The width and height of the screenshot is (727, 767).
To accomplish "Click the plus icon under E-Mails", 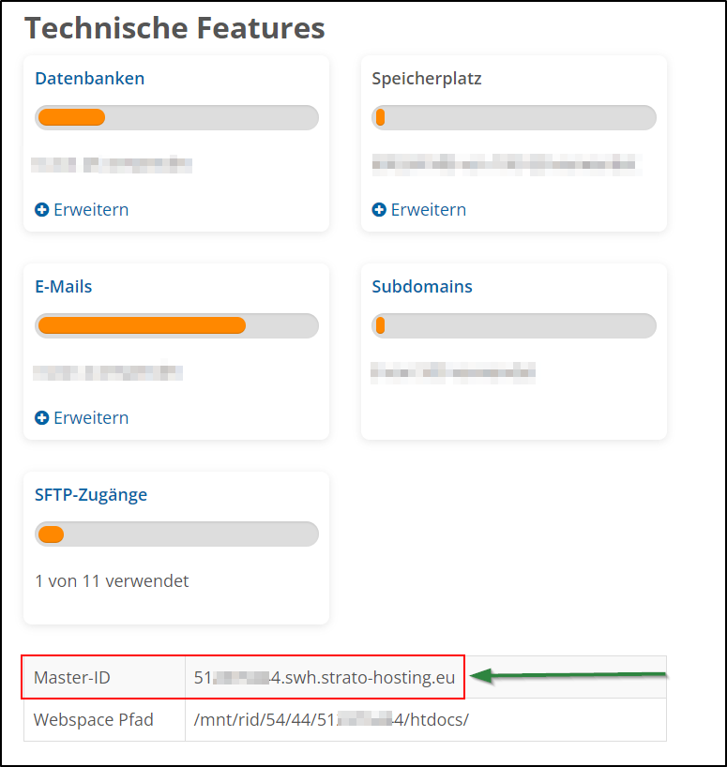I will 41,418.
